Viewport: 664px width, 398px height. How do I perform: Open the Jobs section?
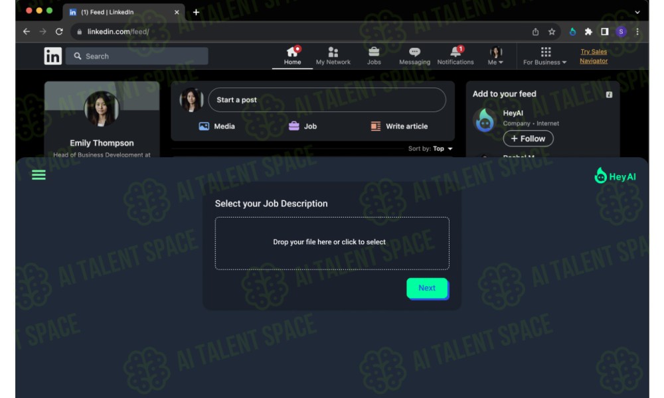(x=373, y=56)
